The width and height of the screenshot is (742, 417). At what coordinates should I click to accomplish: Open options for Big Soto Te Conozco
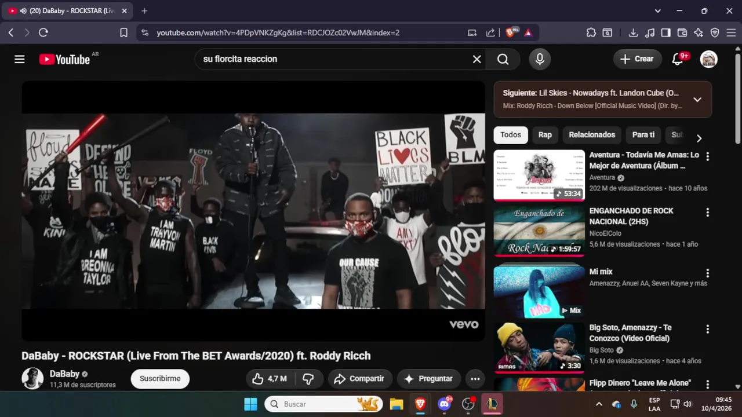[x=707, y=329]
